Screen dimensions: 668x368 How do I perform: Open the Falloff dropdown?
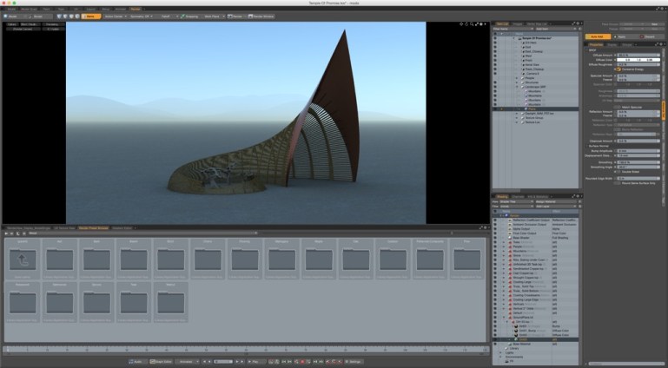click(x=169, y=16)
